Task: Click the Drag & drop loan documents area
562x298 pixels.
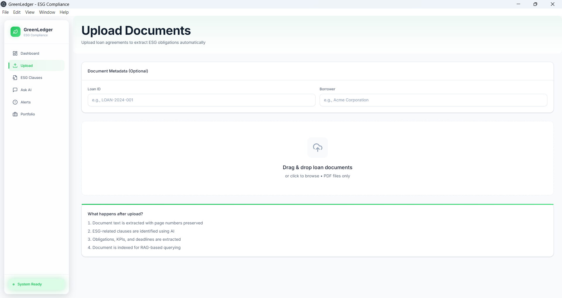Action: [x=318, y=158]
